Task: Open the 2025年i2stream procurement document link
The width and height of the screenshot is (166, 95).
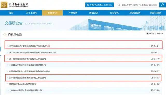Action: 33,52
